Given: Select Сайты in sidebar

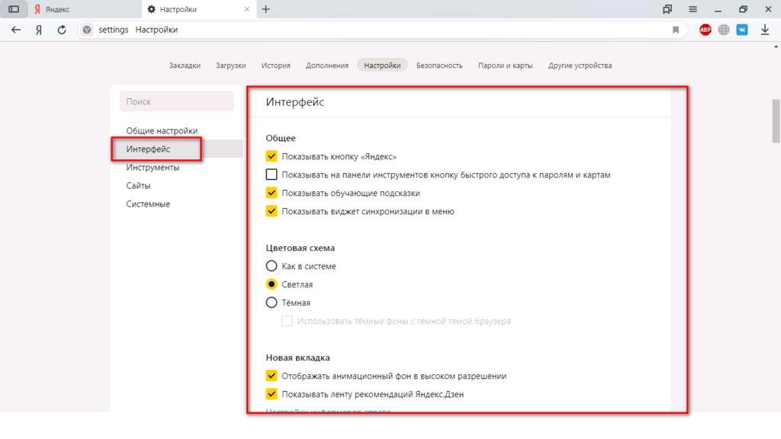Looking at the screenshot, I should click(138, 186).
